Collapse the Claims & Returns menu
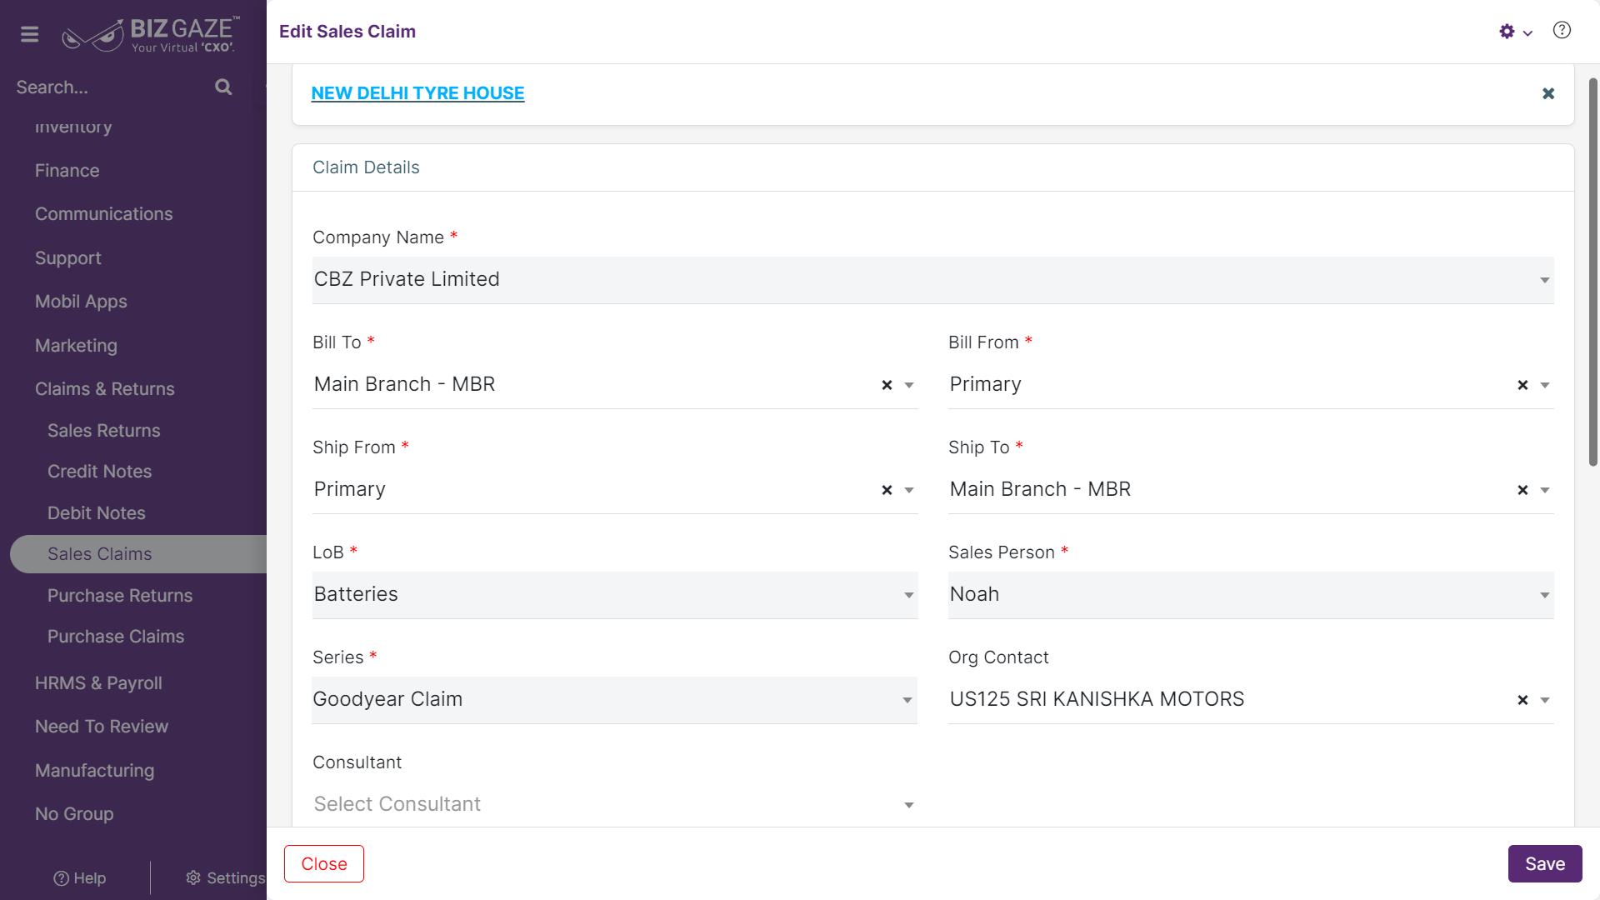 coord(104,388)
